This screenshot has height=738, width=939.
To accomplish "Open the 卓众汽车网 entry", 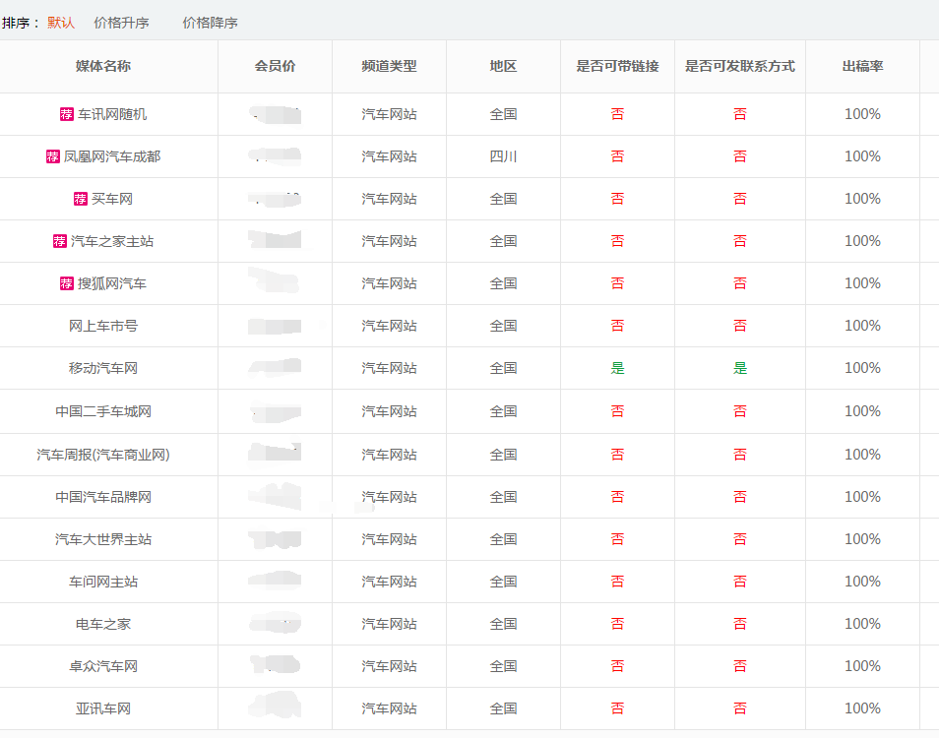I will coord(103,666).
